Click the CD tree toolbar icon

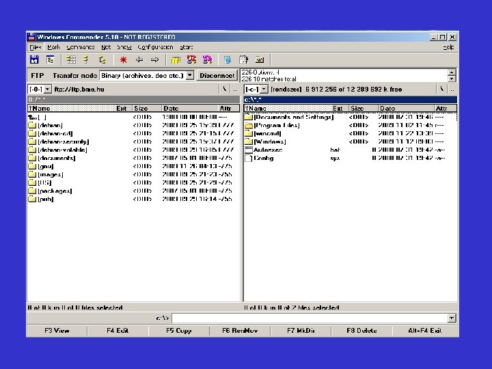point(50,59)
